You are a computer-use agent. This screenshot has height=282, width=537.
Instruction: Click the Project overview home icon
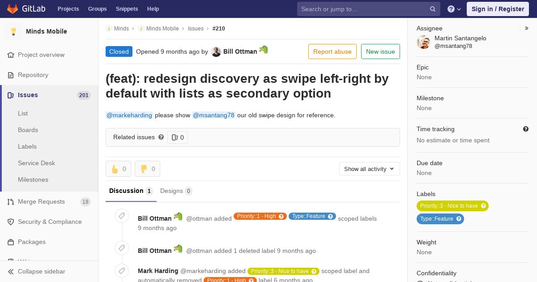pyautogui.click(x=11, y=55)
